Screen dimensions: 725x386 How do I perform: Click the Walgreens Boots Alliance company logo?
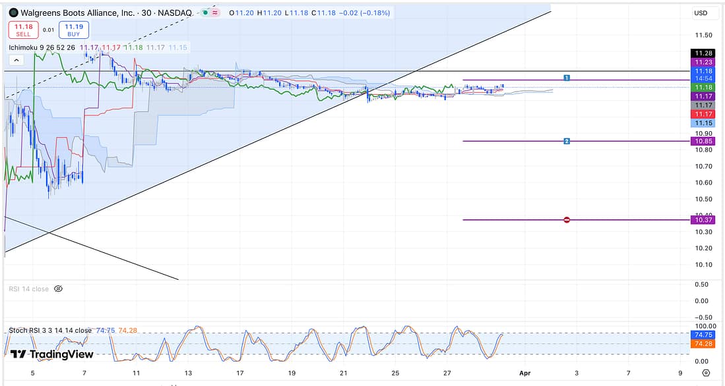13,13
